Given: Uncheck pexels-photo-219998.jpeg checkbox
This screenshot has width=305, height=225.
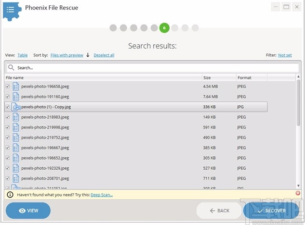Looking at the screenshot, I should point(8,127).
